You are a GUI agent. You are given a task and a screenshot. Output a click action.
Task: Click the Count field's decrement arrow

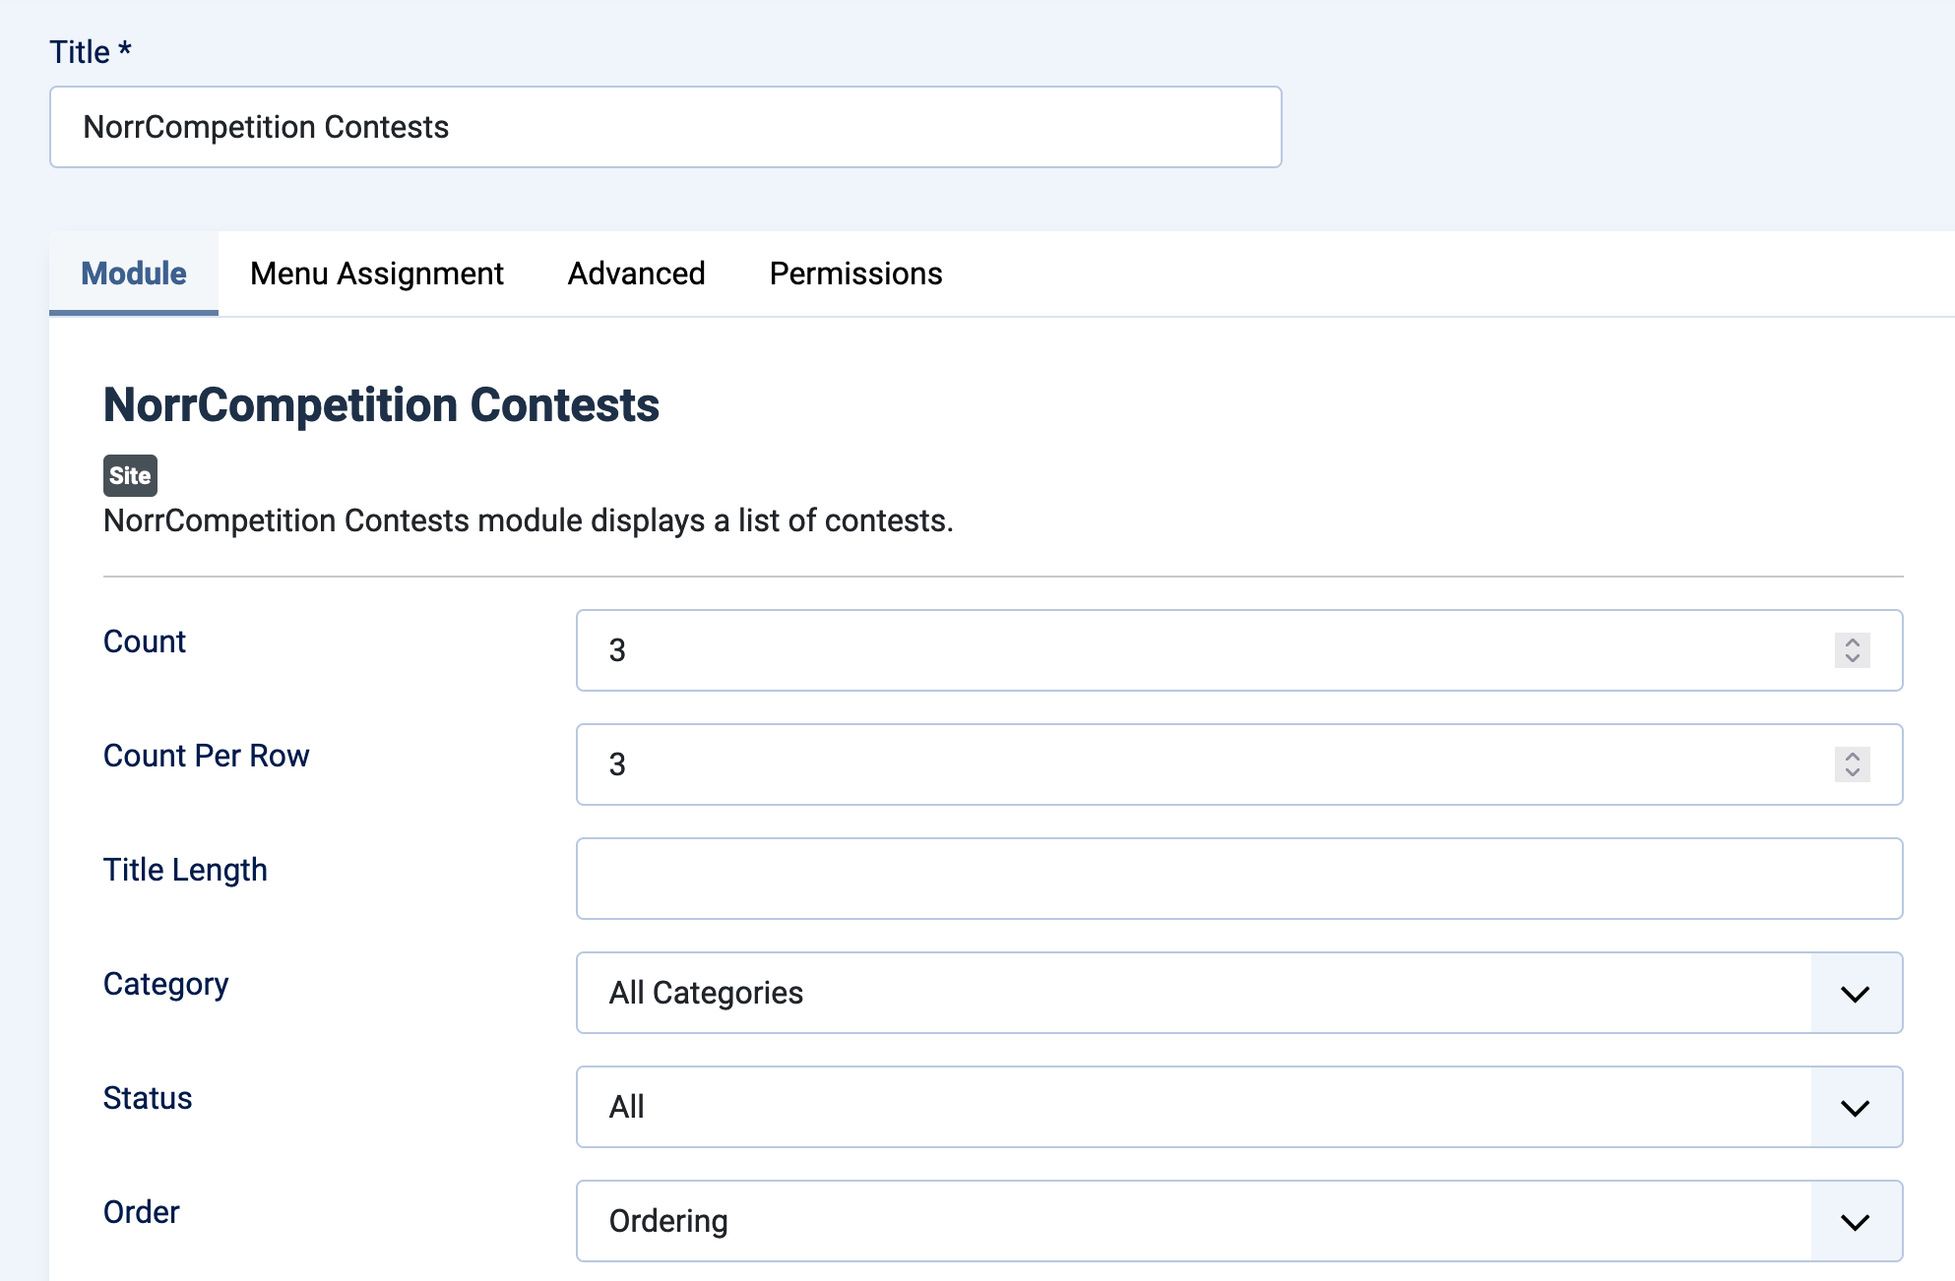click(x=1851, y=658)
